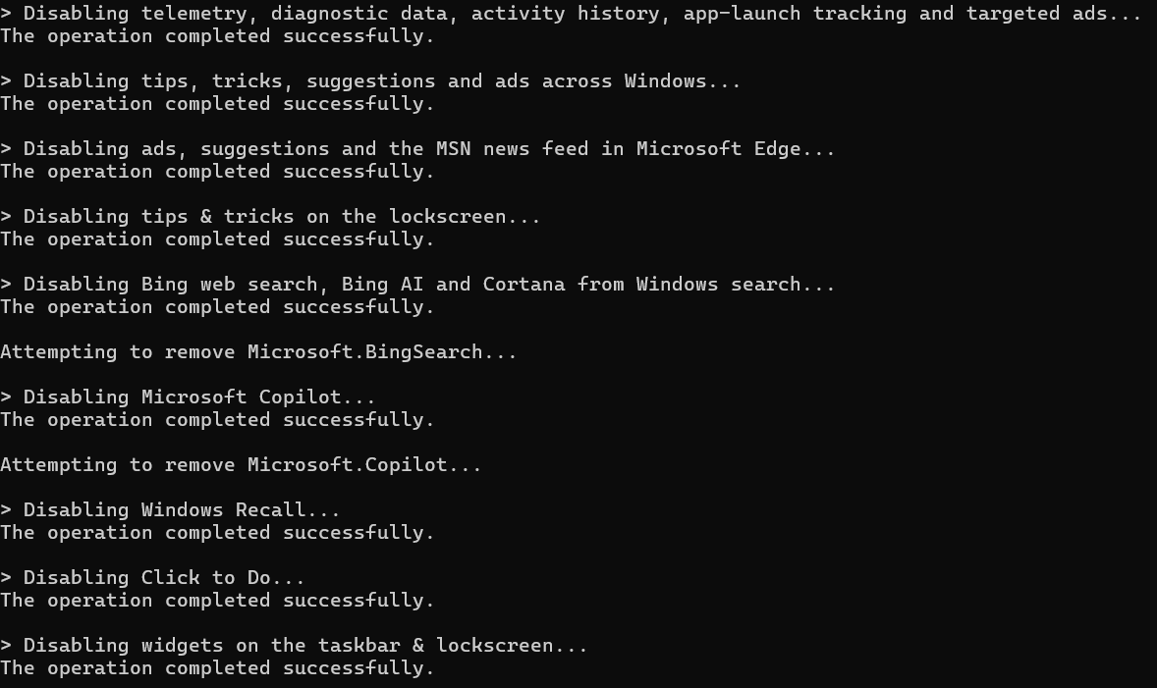Click the word "Cortana"

(523, 285)
